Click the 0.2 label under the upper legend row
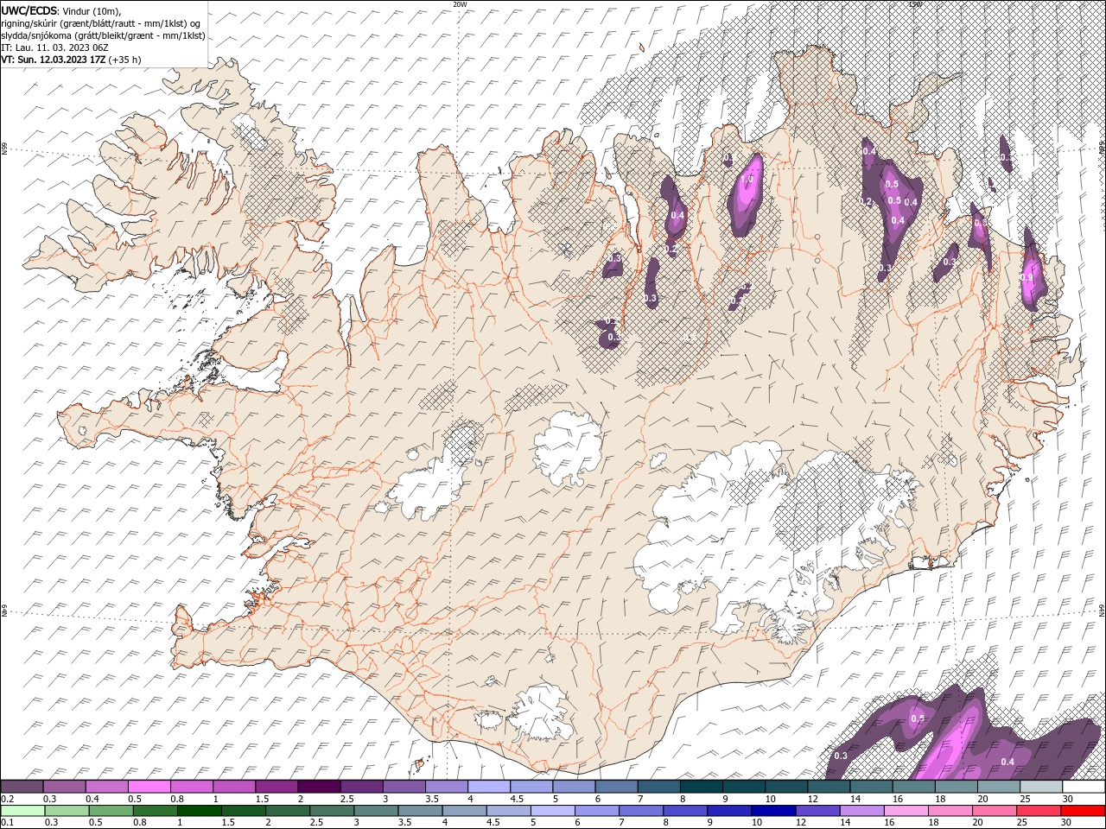The height and width of the screenshot is (829, 1106). (x=7, y=799)
